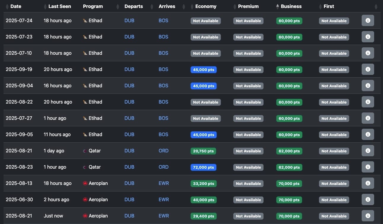This screenshot has height=224, width=383.
Task: Sort table by Business column
Action: click(291, 6)
